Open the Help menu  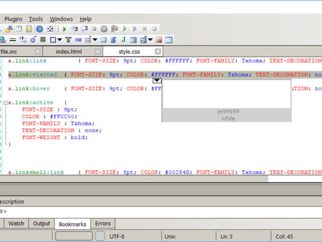click(x=86, y=19)
